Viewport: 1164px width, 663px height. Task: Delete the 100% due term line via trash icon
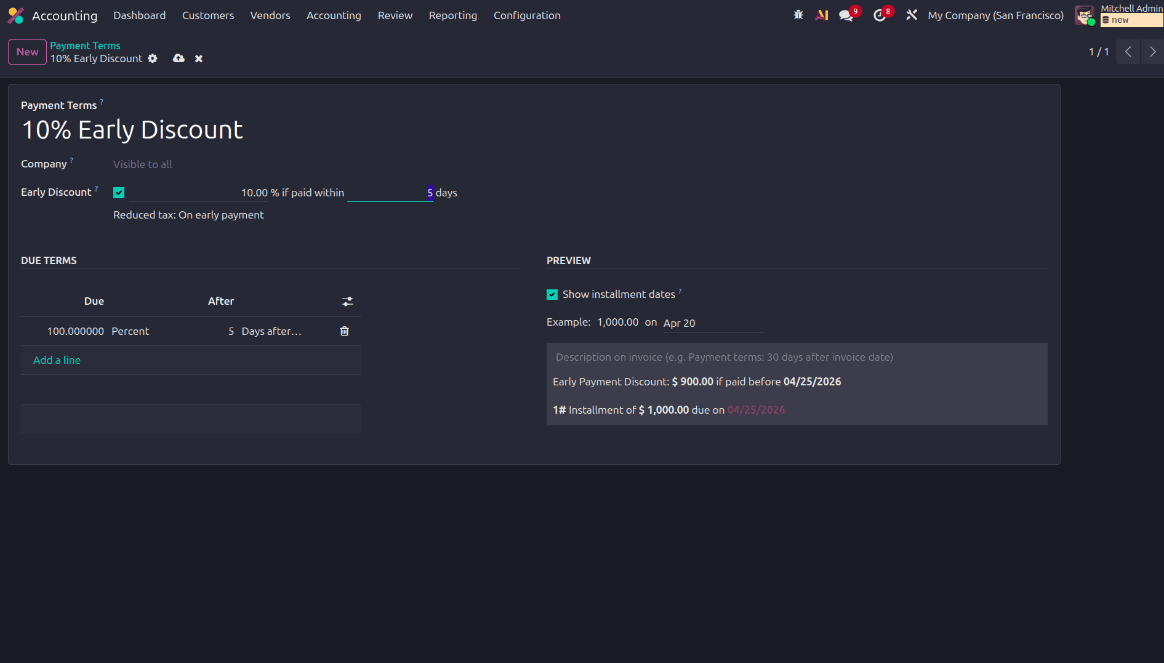(x=344, y=331)
